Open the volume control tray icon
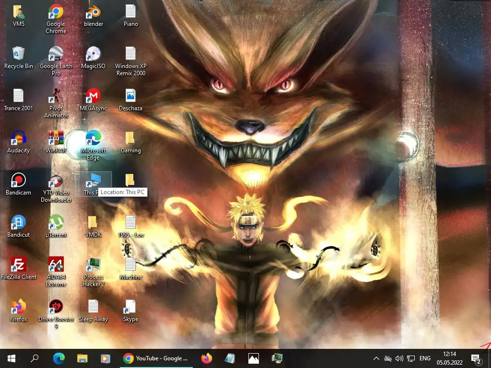Viewport: 491px width, 368px height. pyautogui.click(x=399, y=358)
